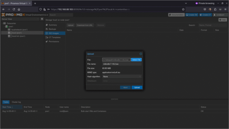Open Server View settings gear icon
The height and width of the screenshot is (129, 229).
[42, 19]
